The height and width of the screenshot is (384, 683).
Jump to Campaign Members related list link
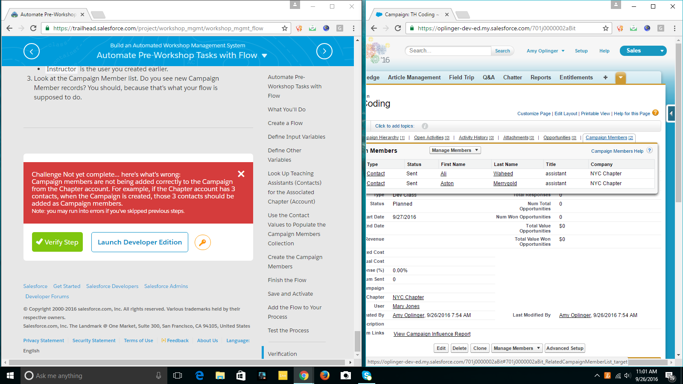(x=609, y=137)
